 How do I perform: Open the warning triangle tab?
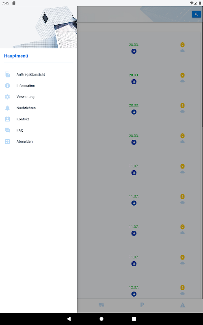[x=182, y=305]
